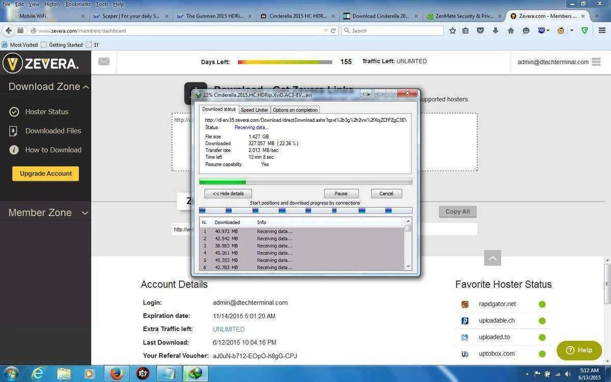Click the Copy All button
Image resolution: width=611 pixels, height=382 pixels.
click(x=458, y=211)
